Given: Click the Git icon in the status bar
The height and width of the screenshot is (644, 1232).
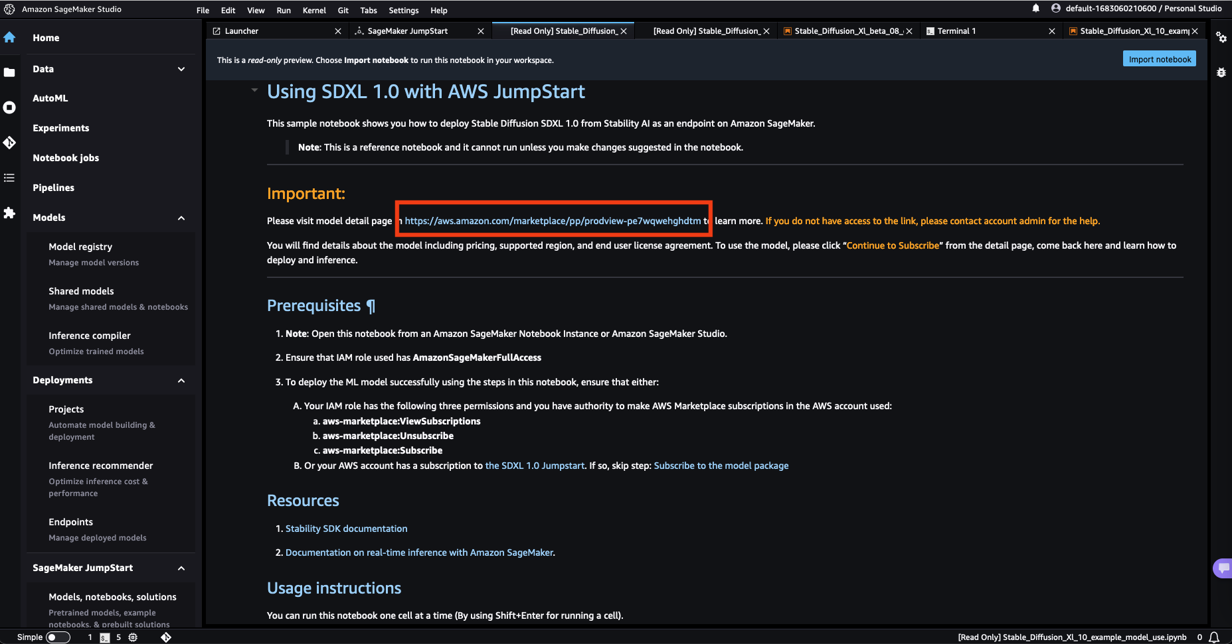Looking at the screenshot, I should [x=166, y=637].
